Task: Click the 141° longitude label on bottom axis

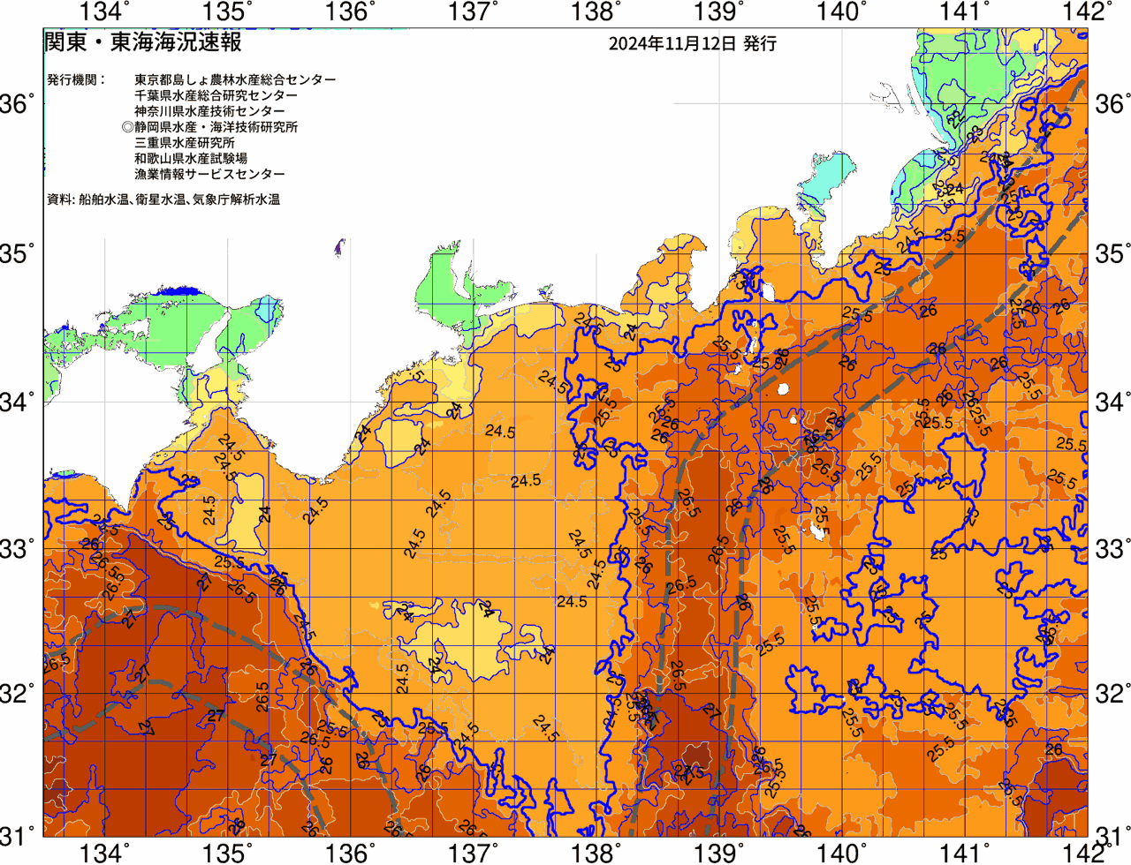Action: [x=965, y=854]
